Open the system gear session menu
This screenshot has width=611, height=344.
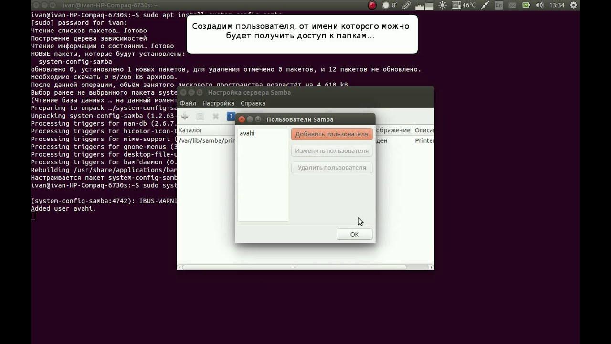tap(574, 5)
